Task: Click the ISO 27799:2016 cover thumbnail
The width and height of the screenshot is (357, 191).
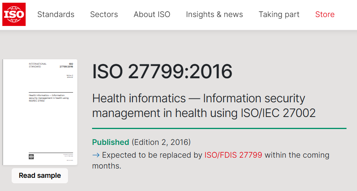Action: coord(40,112)
